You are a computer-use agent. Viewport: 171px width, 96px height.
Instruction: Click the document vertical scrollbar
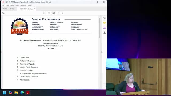99,28
